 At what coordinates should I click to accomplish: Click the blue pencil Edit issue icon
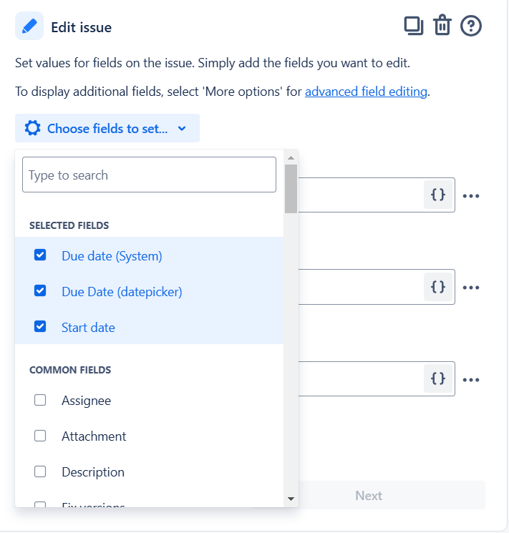tap(29, 26)
